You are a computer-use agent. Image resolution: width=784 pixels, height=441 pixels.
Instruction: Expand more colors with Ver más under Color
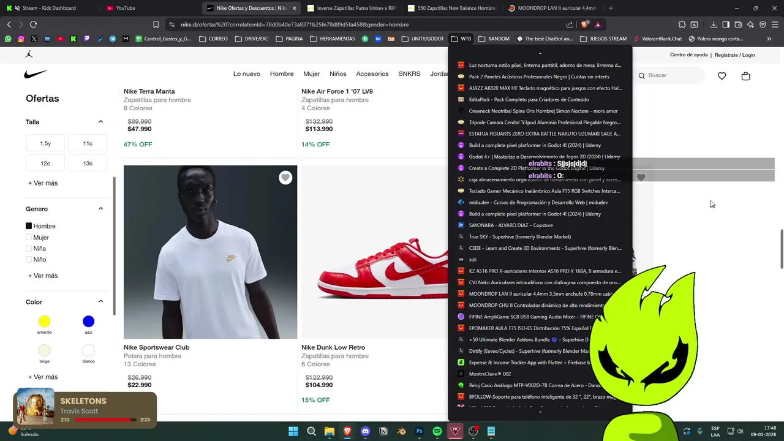43,377
